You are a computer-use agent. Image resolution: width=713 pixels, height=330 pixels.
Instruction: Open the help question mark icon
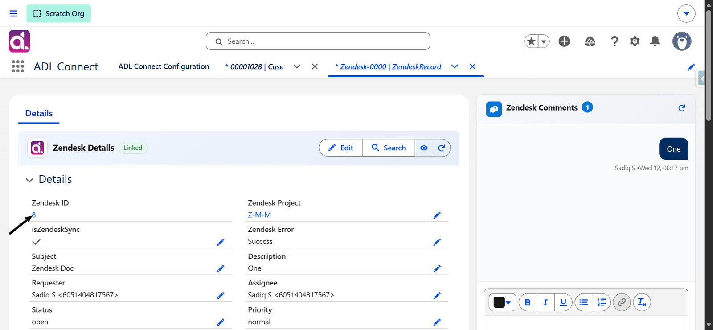[615, 41]
